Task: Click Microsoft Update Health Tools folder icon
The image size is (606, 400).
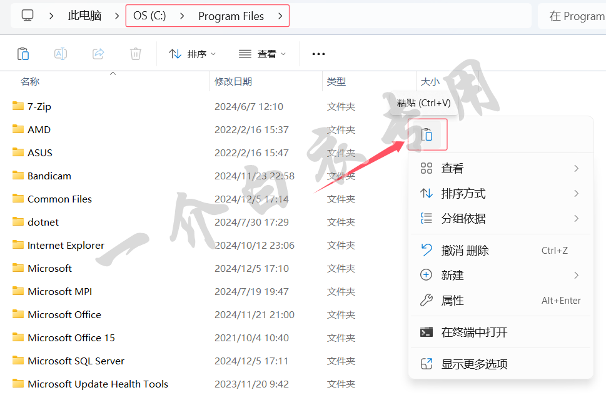Action: pos(18,384)
